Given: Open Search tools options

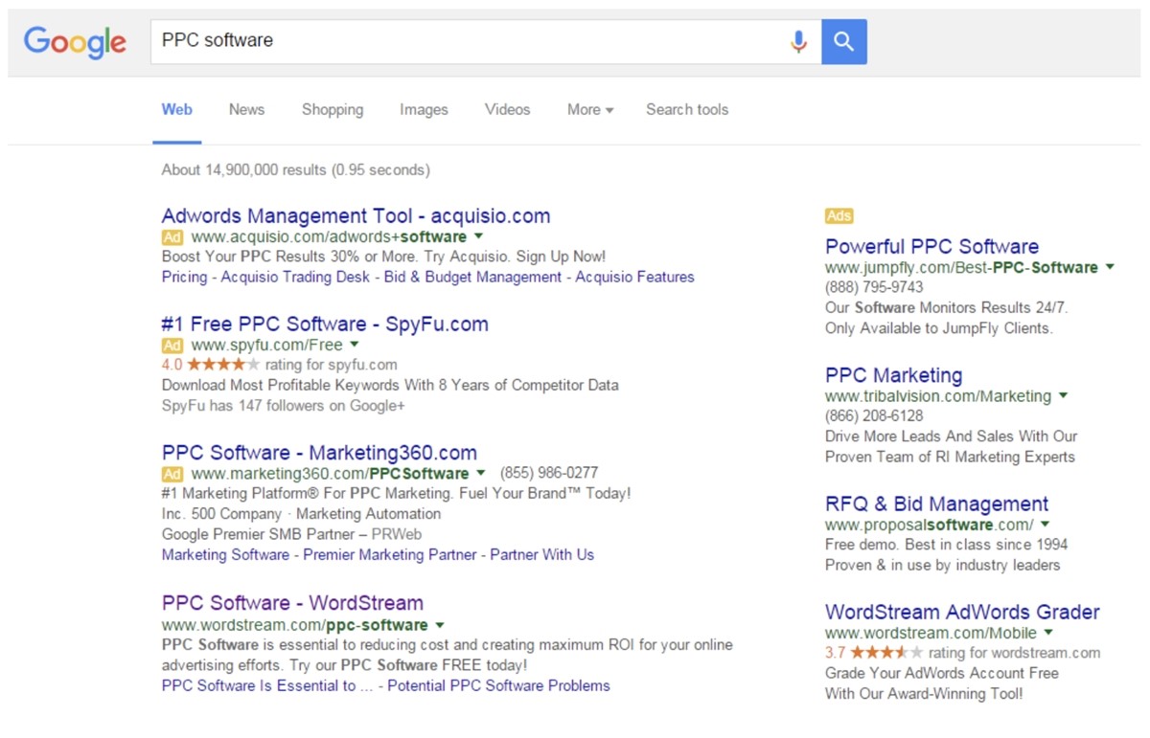Looking at the screenshot, I should point(686,110).
